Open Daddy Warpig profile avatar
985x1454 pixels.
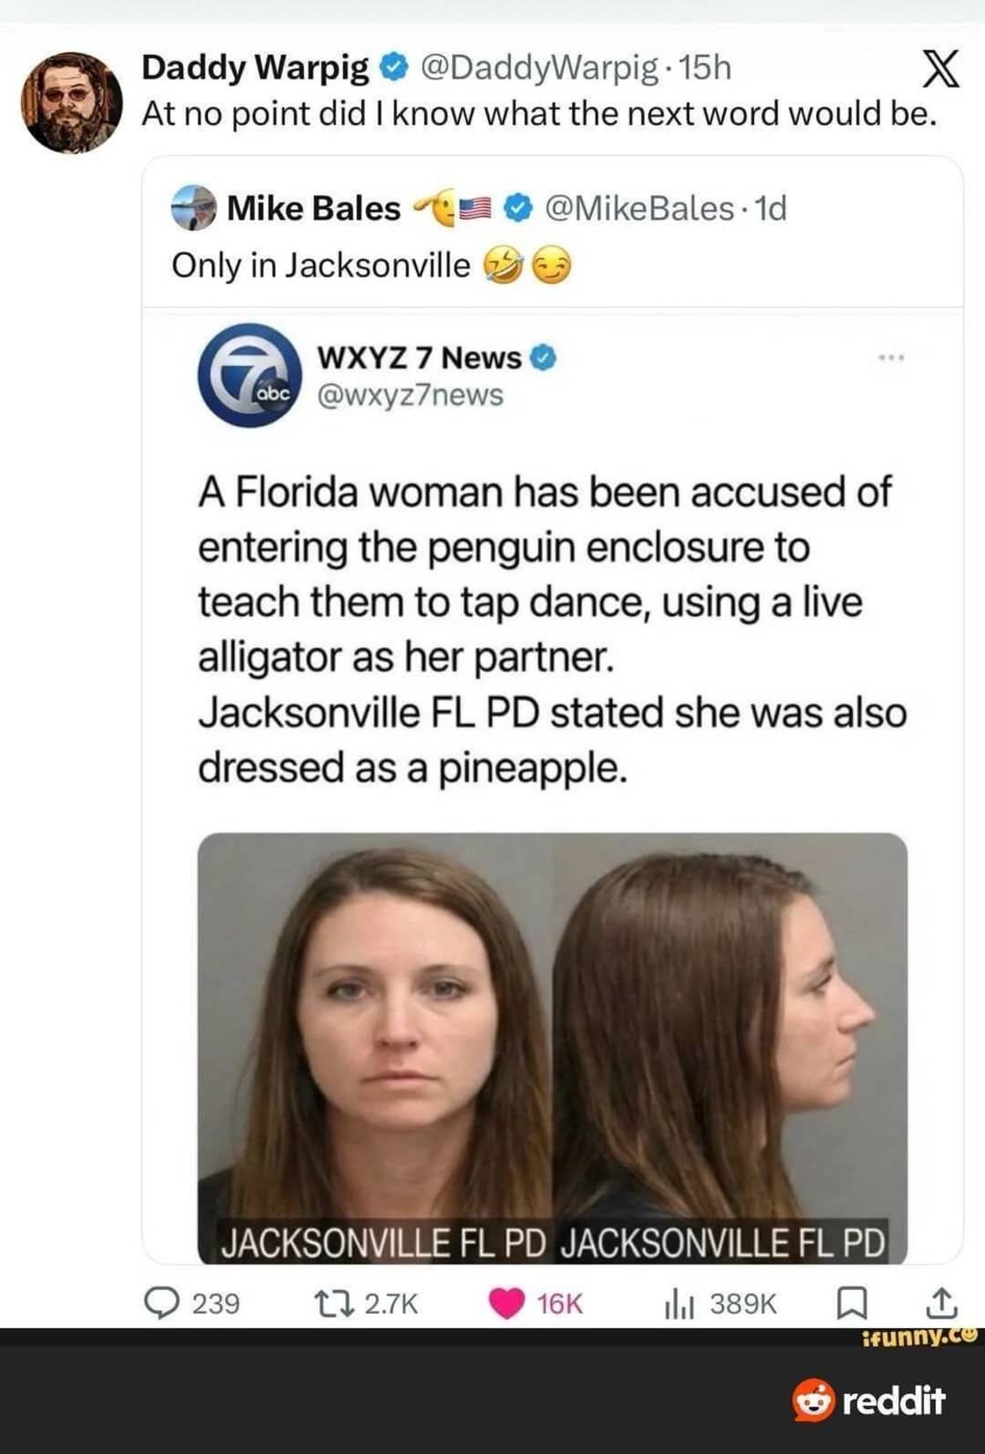pyautogui.click(x=71, y=102)
